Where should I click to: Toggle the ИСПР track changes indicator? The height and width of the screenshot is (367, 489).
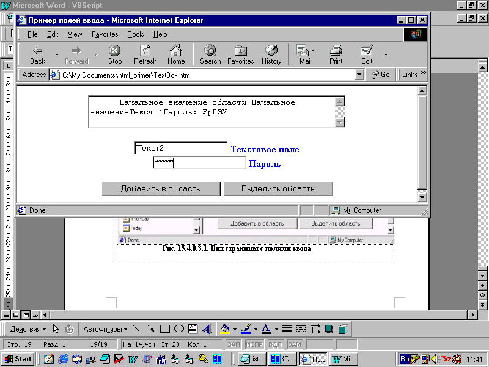pyautogui.click(x=254, y=344)
